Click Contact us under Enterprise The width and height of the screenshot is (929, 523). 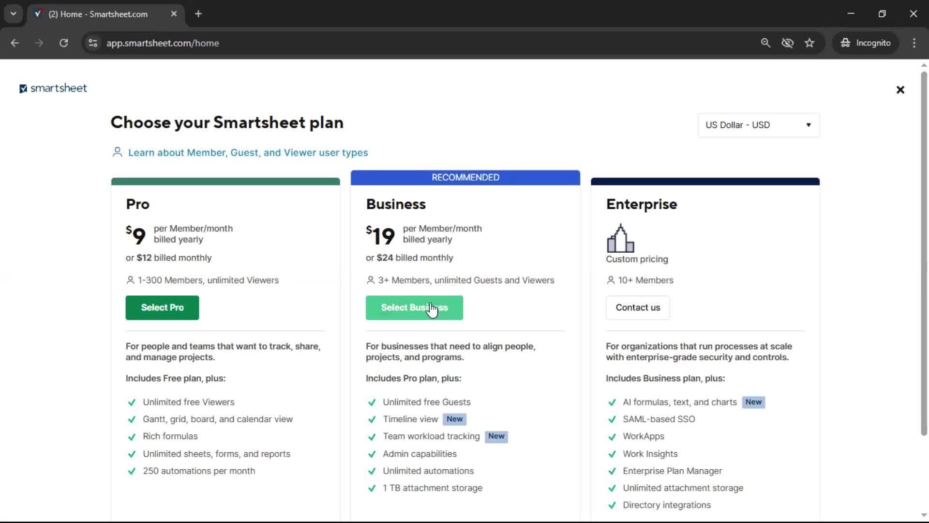point(637,308)
